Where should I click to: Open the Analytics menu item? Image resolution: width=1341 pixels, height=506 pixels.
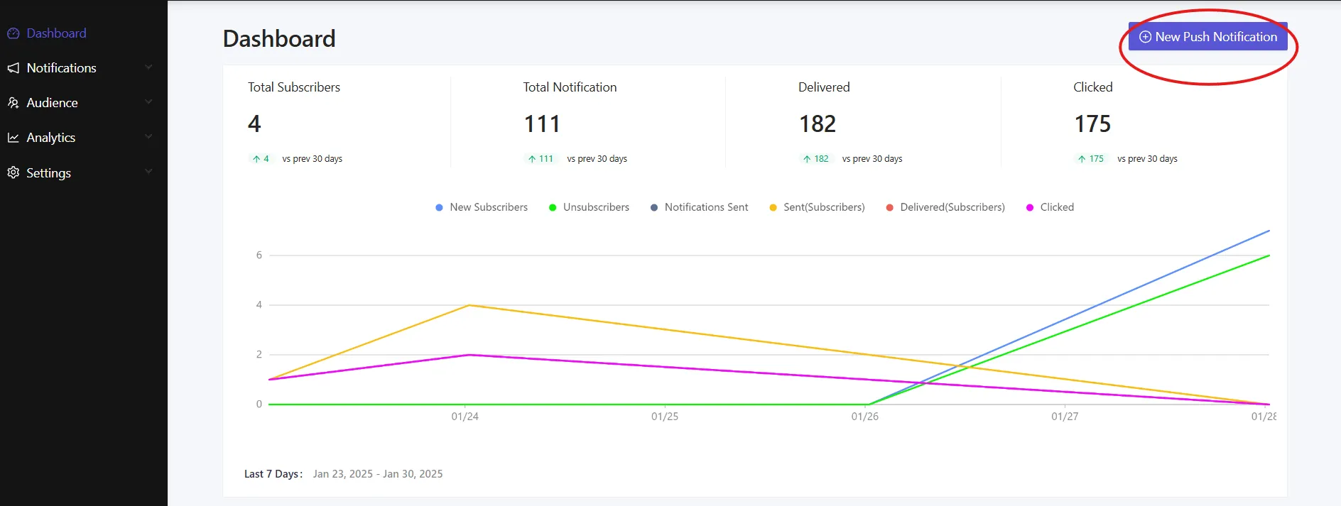50,138
